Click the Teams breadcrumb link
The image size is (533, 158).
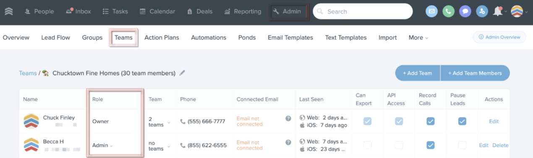tap(28, 73)
